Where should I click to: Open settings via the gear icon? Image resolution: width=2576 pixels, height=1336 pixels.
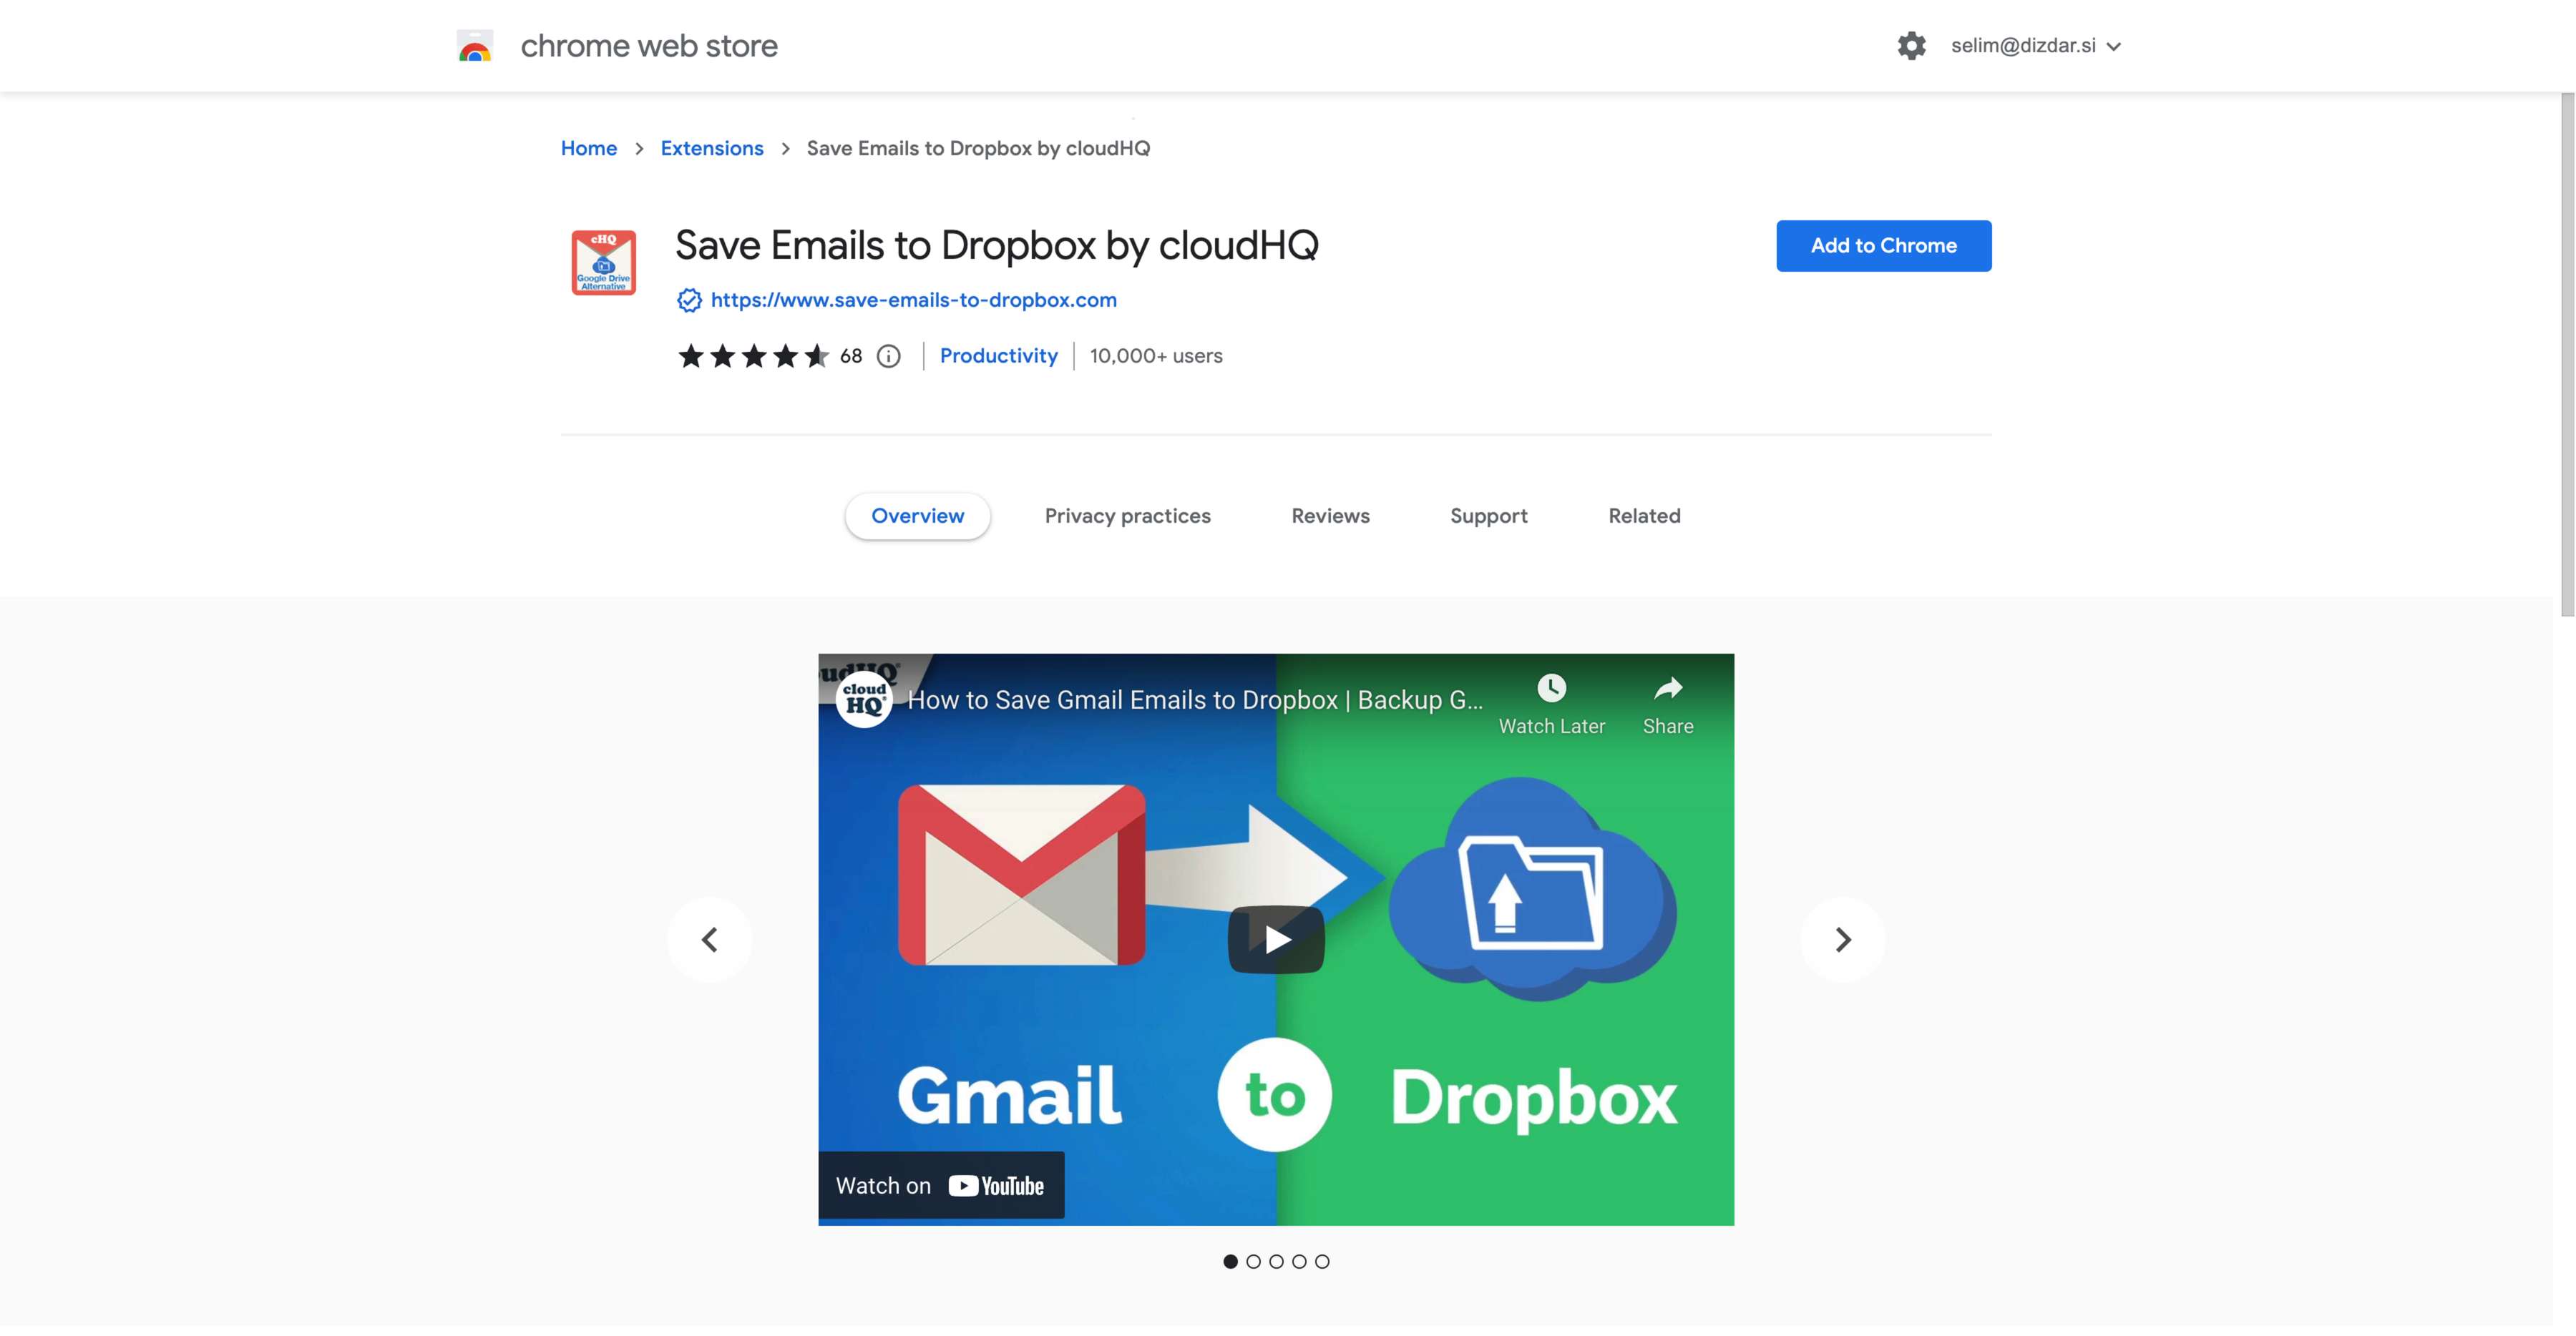point(1911,46)
